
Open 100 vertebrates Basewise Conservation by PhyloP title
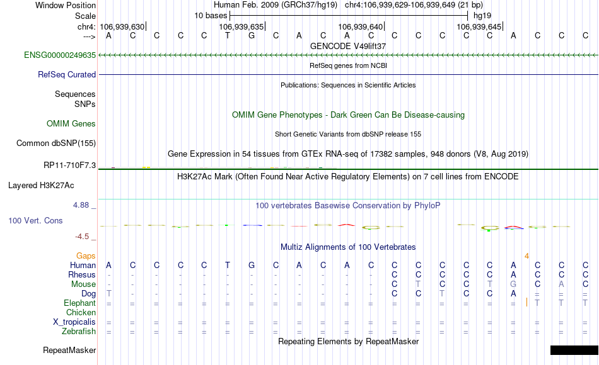pos(348,206)
